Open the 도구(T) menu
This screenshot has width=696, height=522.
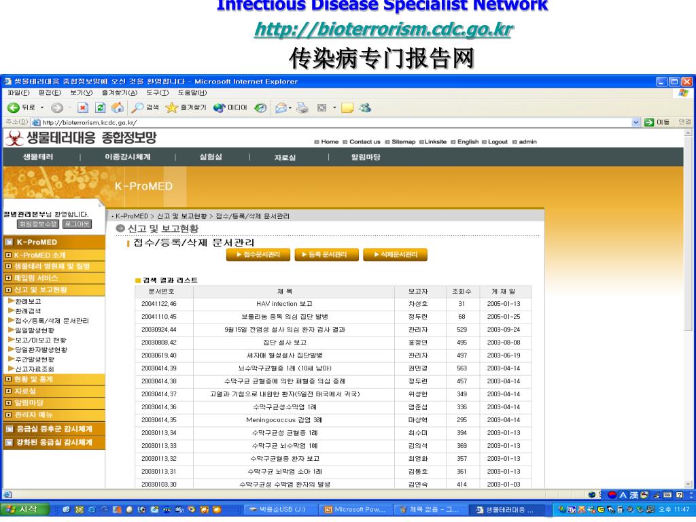pos(158,92)
